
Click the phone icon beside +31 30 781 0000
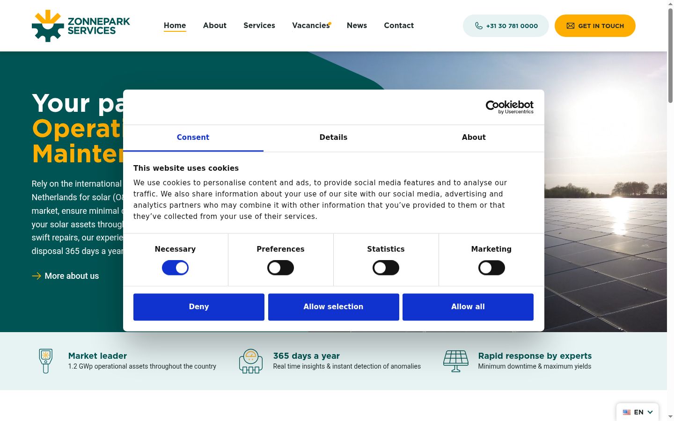pos(479,26)
